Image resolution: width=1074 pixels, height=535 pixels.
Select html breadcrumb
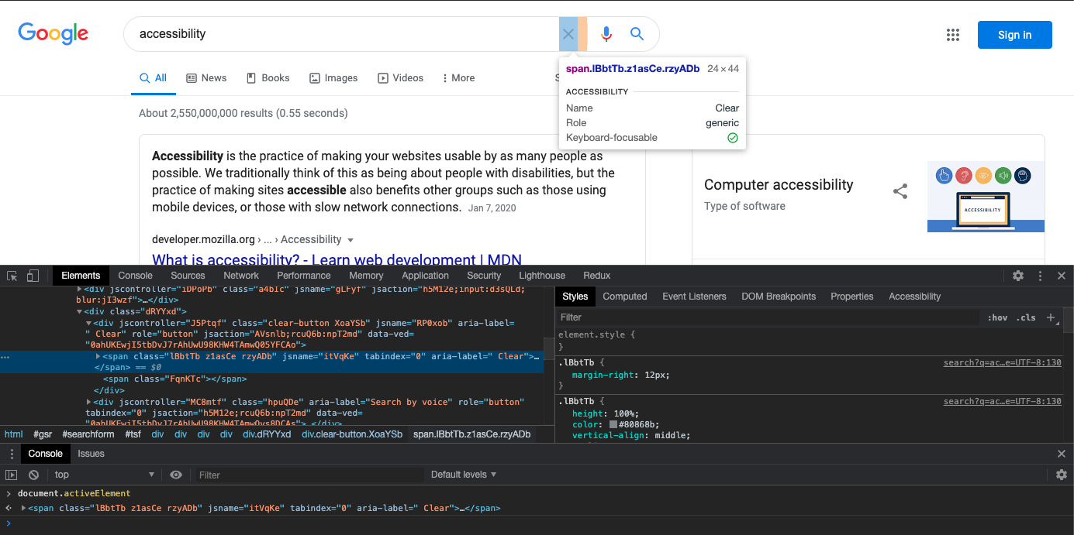(x=14, y=434)
